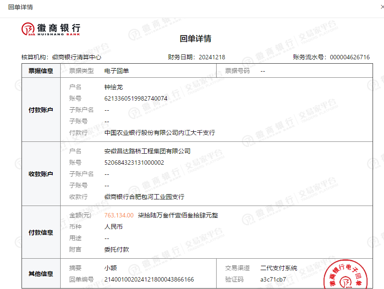Click the payee name 安徽昌达路桥工程集团有限公司
Viewport: 384px width, 289px height.
(x=147, y=151)
